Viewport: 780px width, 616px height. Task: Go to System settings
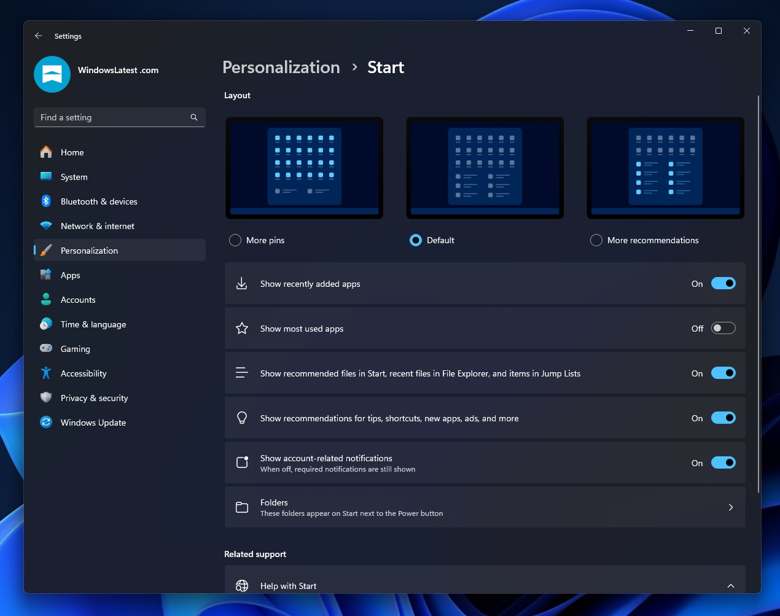[x=120, y=177]
